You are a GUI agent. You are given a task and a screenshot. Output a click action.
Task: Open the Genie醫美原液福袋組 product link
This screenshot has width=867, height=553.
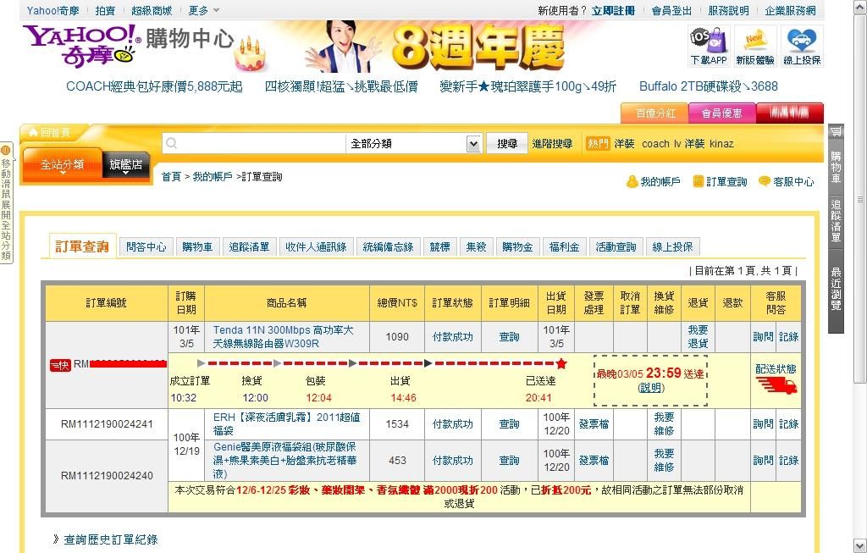coord(284,460)
